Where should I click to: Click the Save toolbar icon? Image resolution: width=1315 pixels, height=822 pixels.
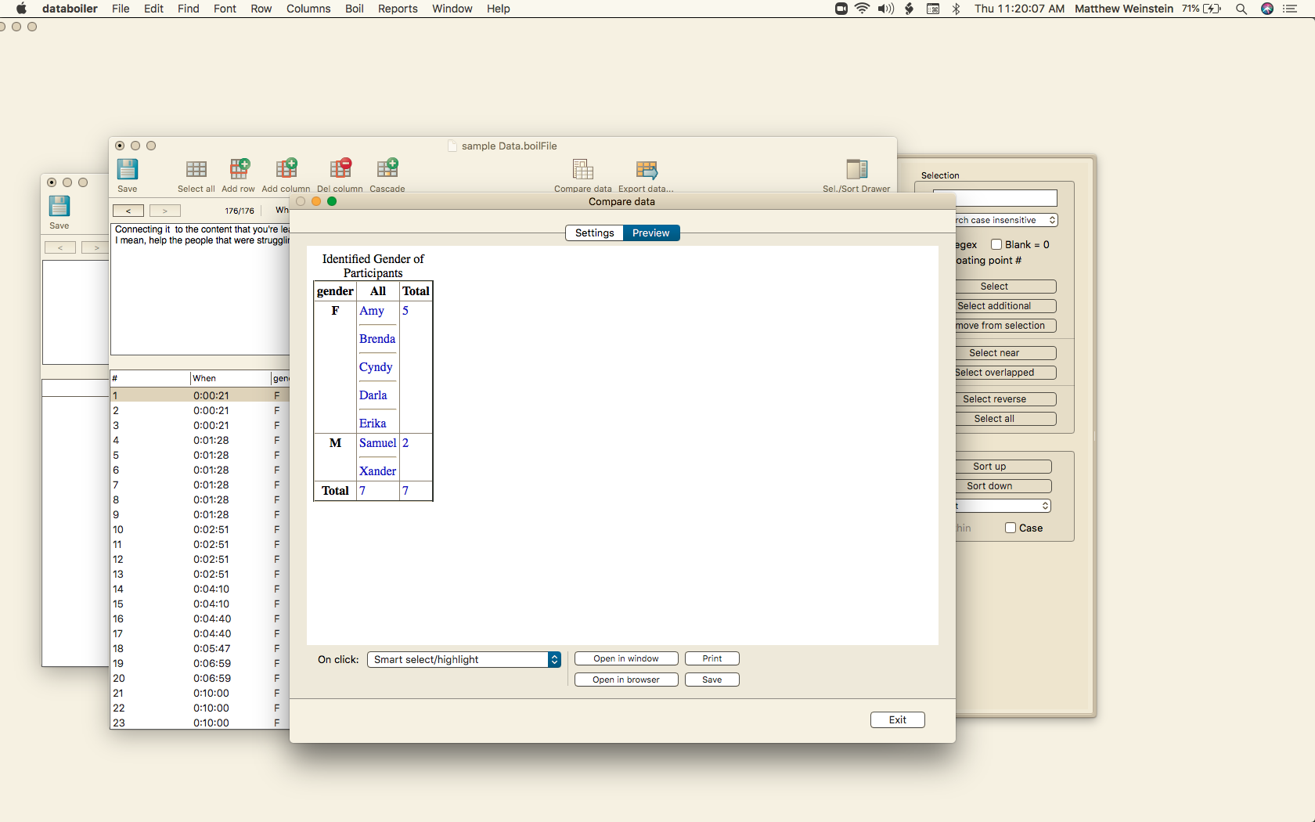pos(127,170)
